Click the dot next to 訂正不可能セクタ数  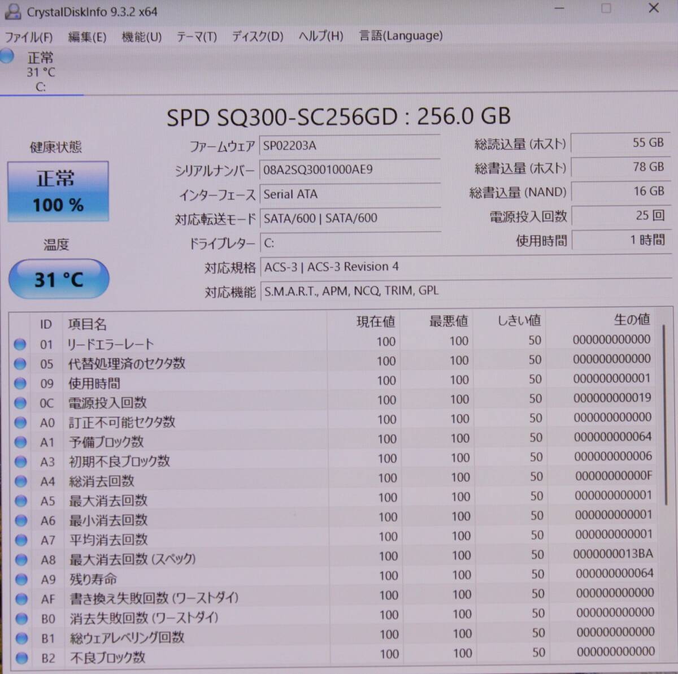pos(20,422)
